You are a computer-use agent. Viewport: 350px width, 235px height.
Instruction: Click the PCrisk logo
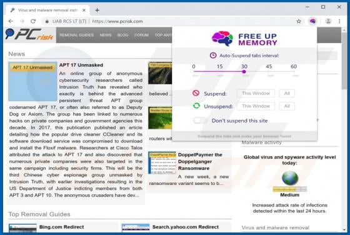click(x=29, y=35)
